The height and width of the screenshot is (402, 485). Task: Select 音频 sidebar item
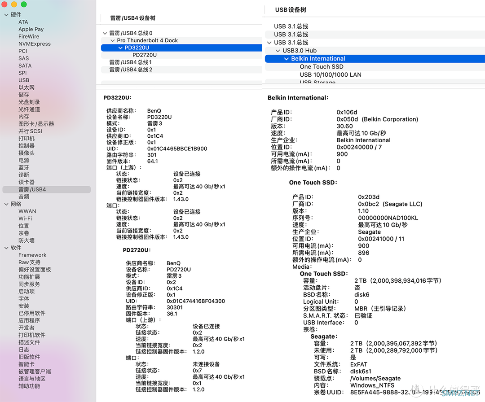coord(24,197)
